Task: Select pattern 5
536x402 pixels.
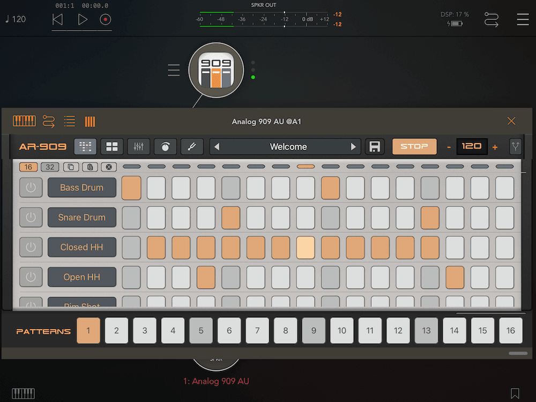Action: click(x=201, y=331)
